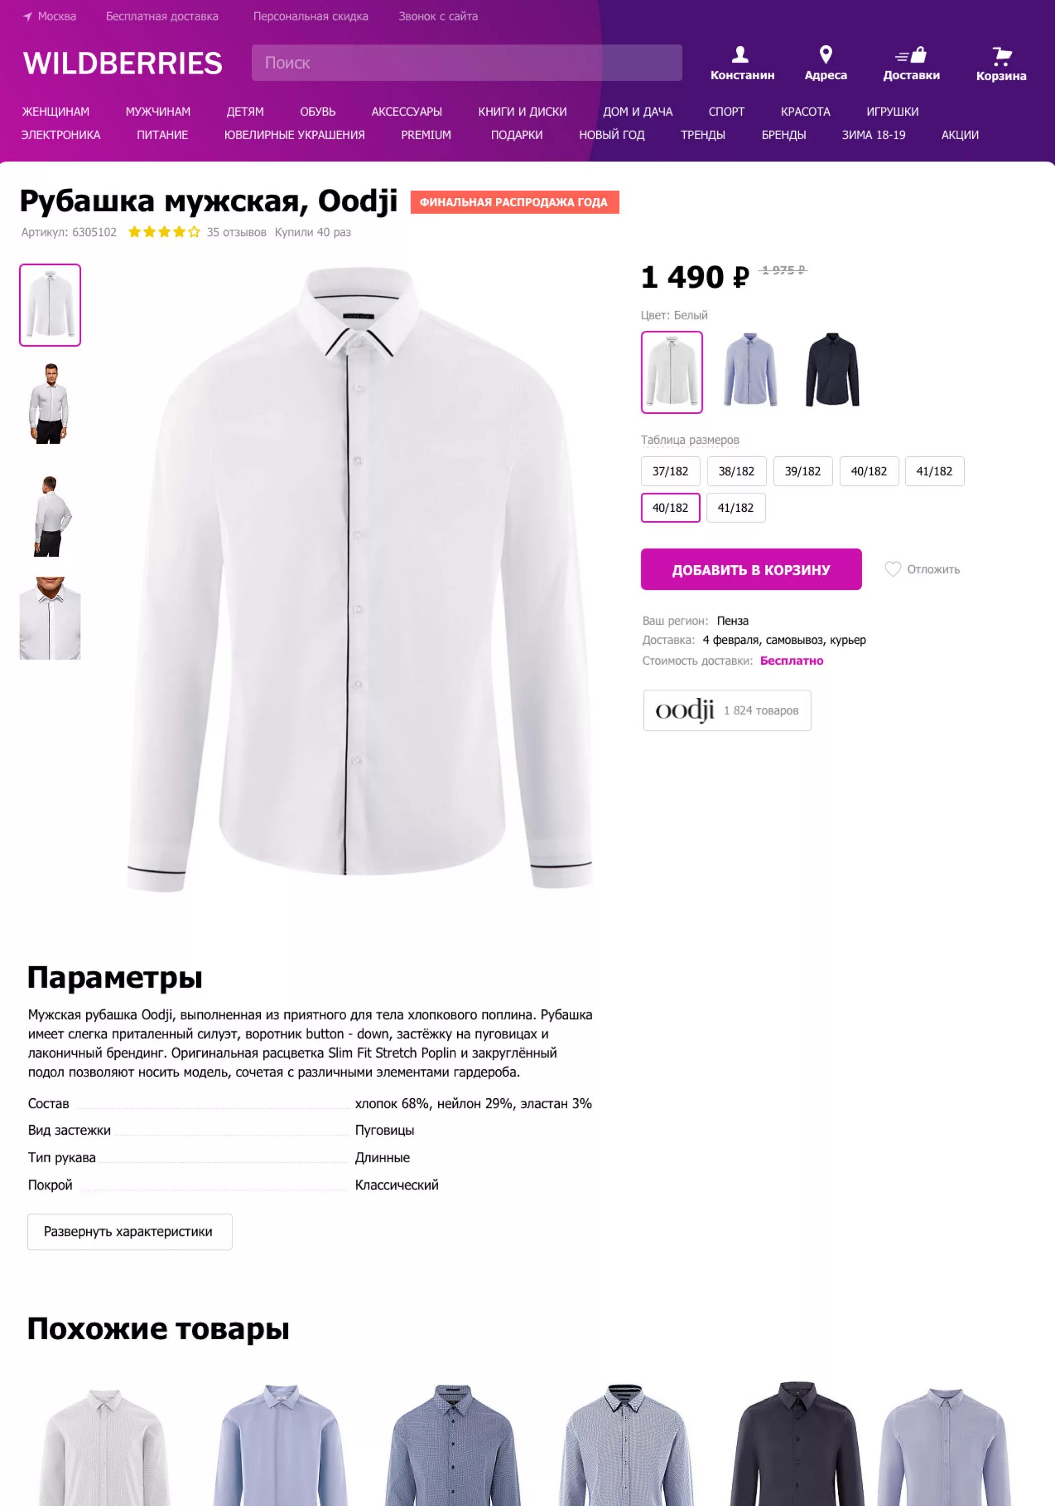
Task: Click the Адреса location pin icon
Action: 826,54
